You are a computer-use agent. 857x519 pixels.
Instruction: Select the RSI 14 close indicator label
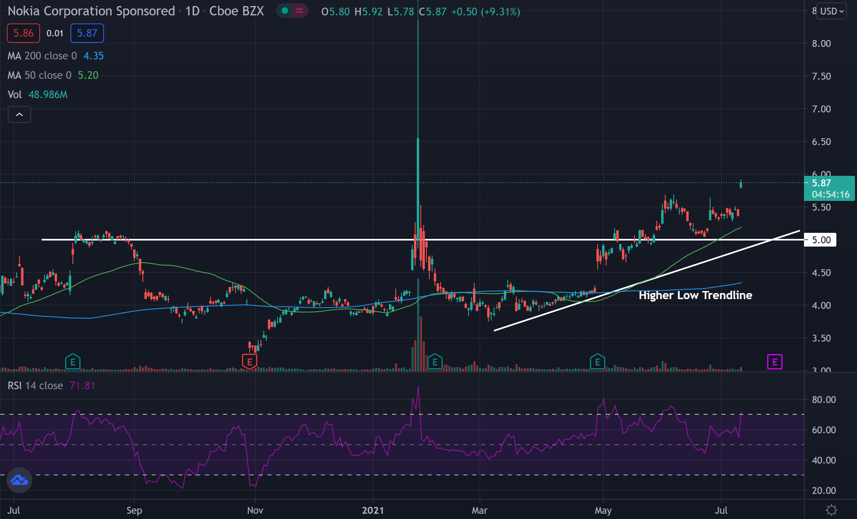pos(35,386)
